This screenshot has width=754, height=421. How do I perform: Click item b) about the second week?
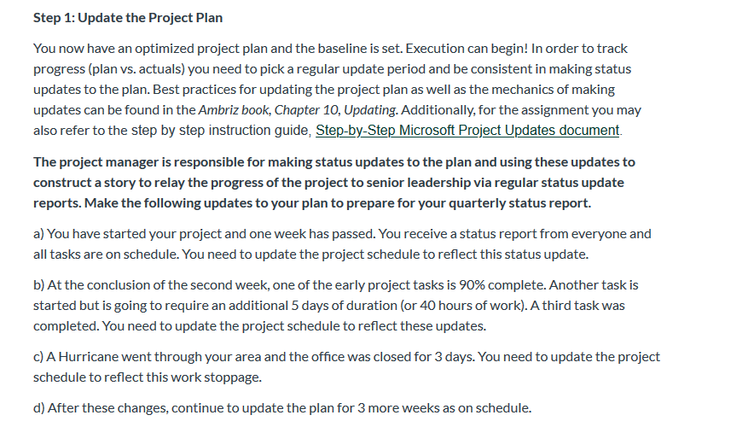(336, 306)
